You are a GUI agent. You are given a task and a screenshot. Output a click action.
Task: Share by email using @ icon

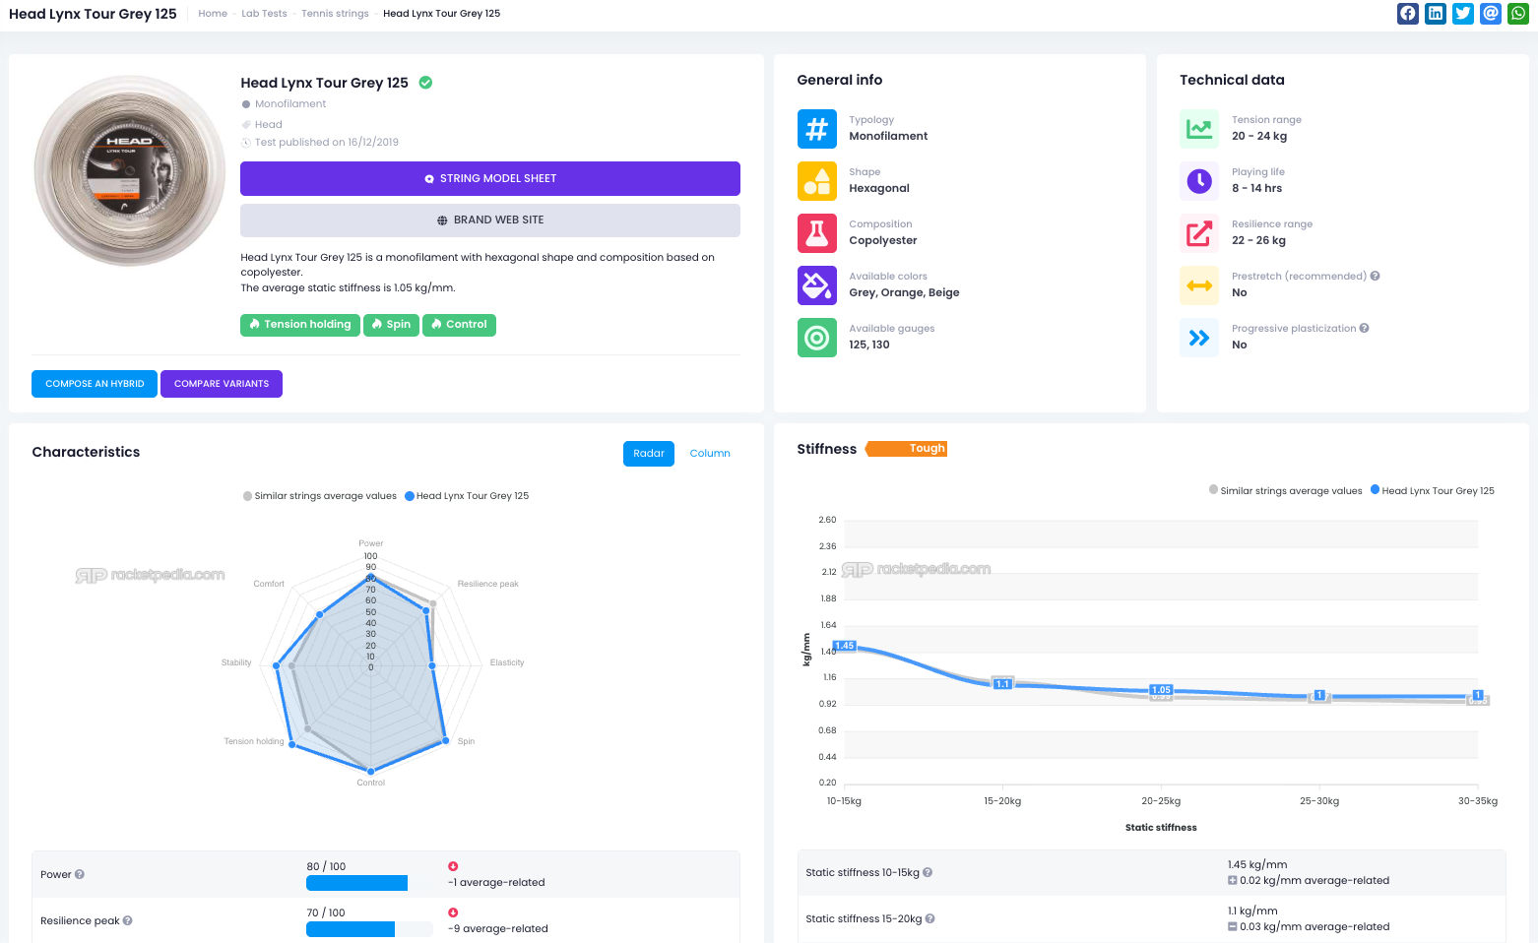point(1491,14)
